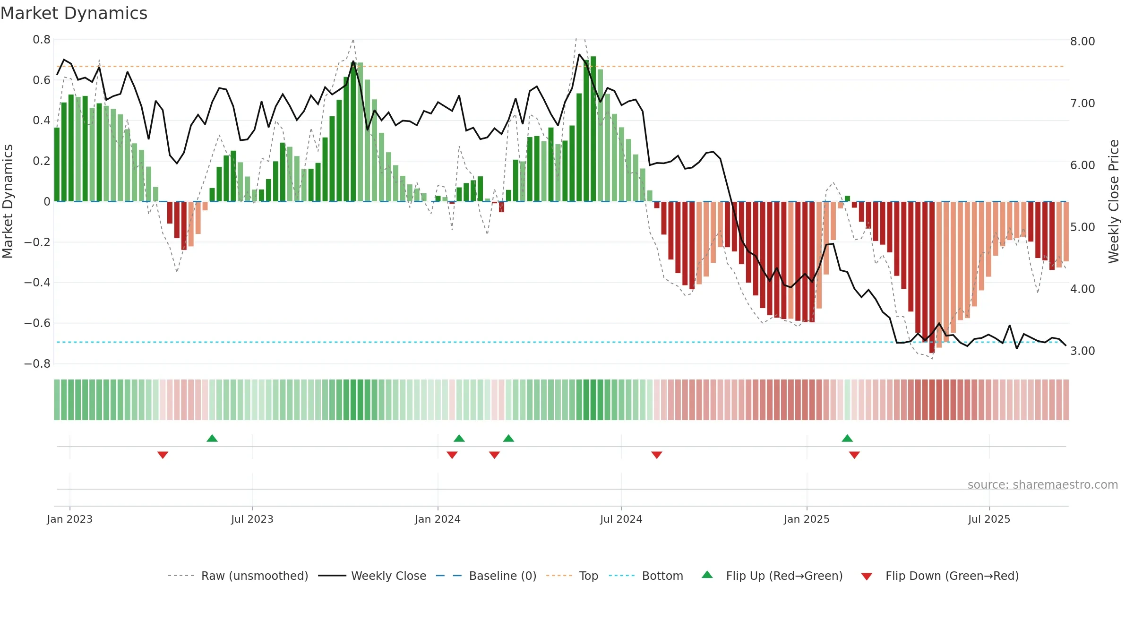
Task: Click the Jul 2023 axis label
Action: pyautogui.click(x=252, y=519)
